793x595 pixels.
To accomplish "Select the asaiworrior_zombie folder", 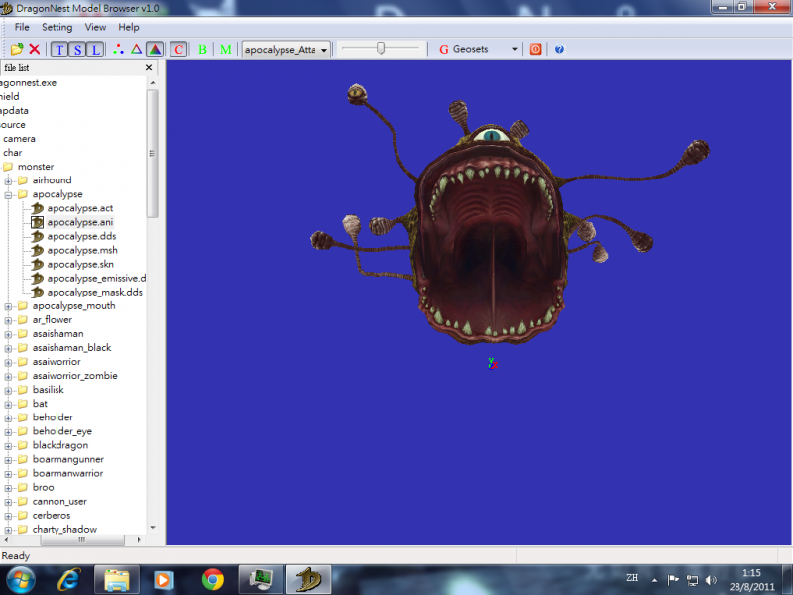I will click(x=75, y=376).
